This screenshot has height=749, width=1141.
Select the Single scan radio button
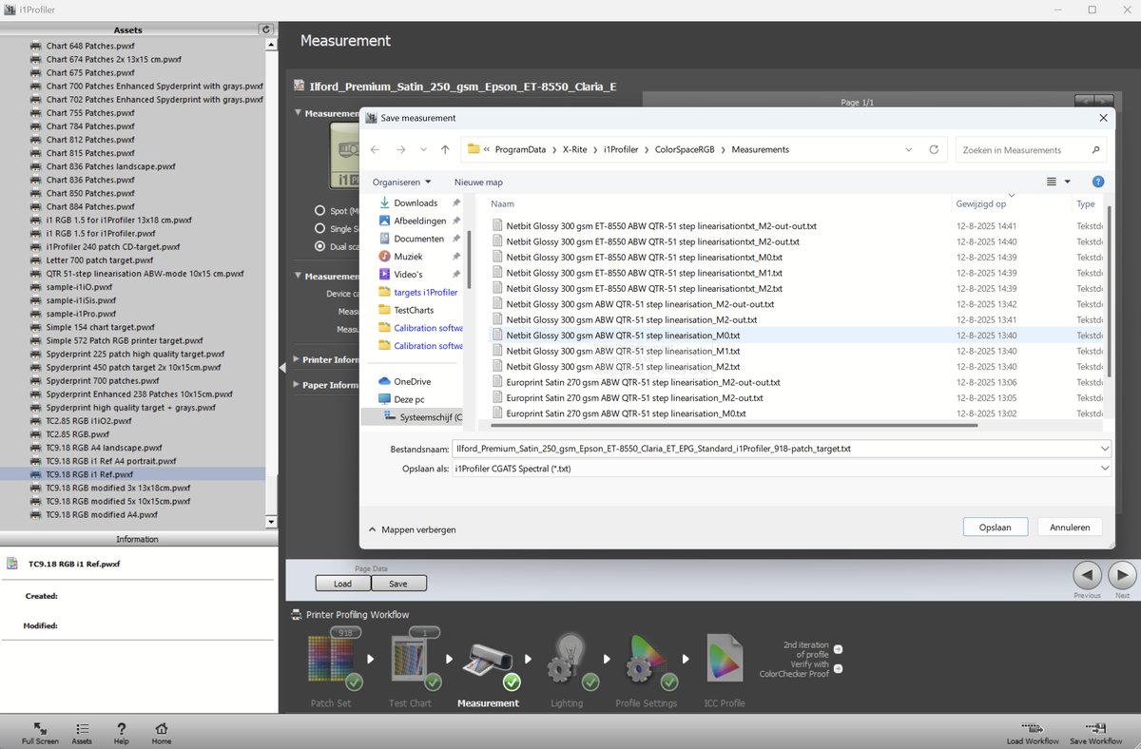320,228
